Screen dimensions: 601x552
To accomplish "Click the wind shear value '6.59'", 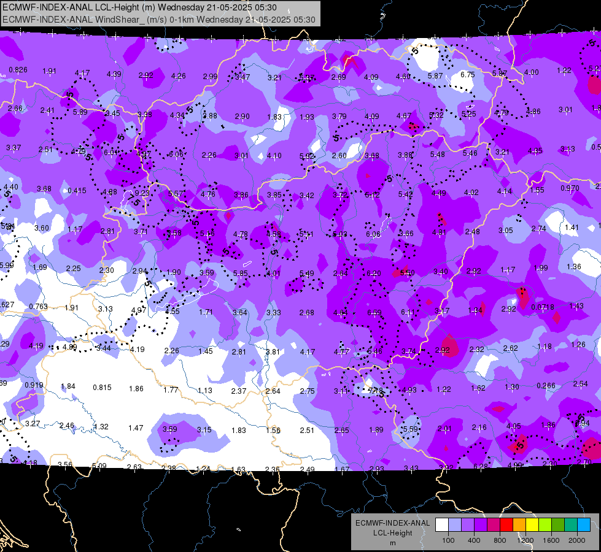I will (x=374, y=313).
